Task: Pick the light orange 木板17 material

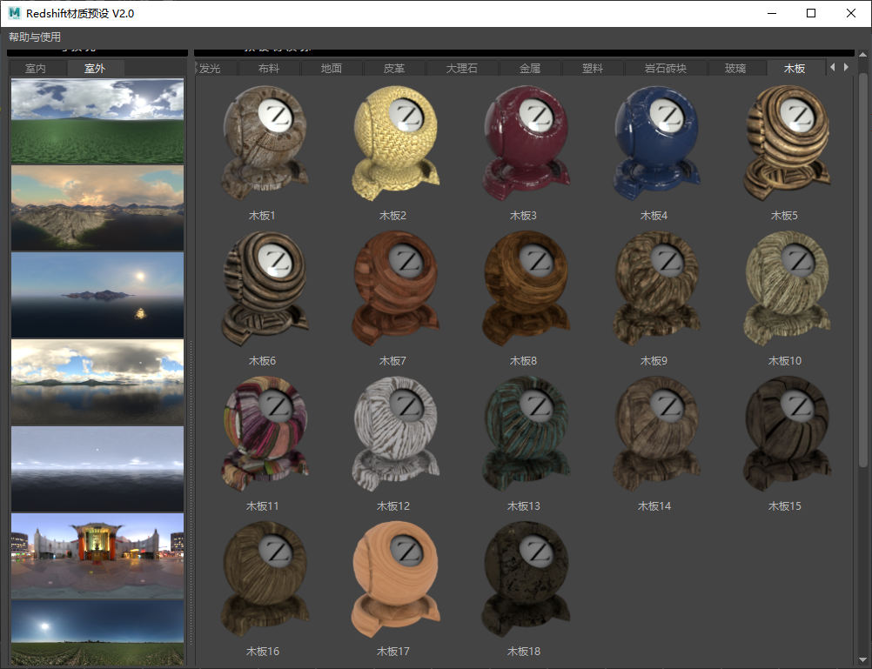Action: (x=392, y=579)
